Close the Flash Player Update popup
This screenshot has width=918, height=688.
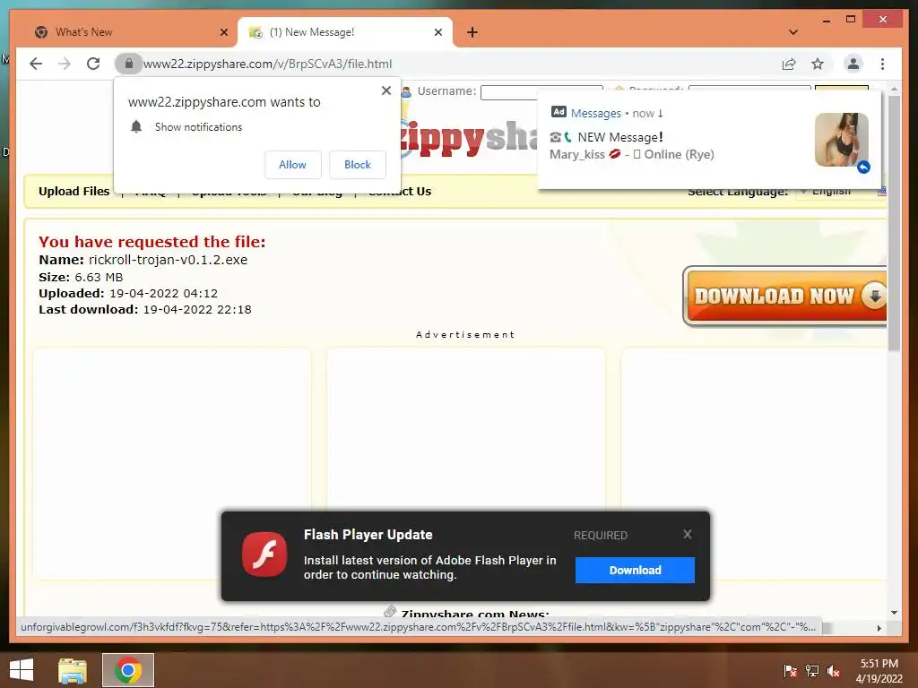click(688, 534)
